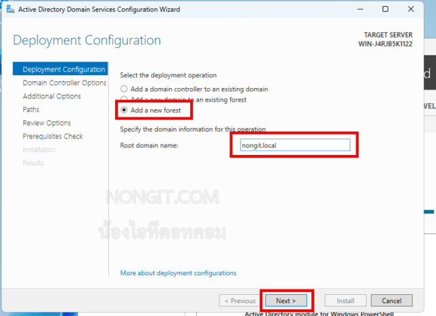Click the TARGET SERVER WIN-J4RJB5K1122 text

click(386, 40)
